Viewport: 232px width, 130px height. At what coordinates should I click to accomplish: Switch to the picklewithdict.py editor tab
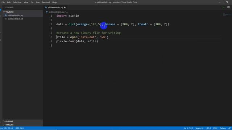pos(55,7)
